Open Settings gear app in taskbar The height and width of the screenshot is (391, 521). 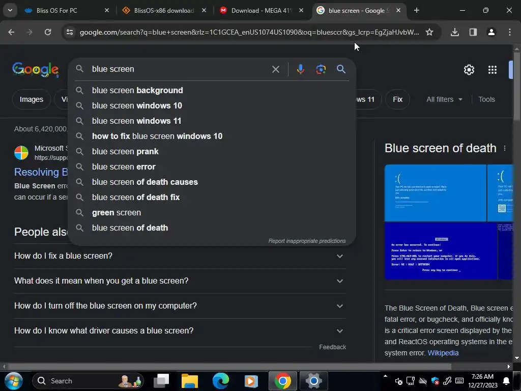(x=313, y=381)
